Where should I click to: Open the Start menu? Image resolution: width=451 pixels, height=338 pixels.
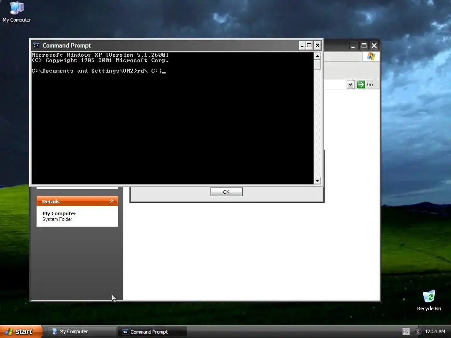tap(21, 331)
